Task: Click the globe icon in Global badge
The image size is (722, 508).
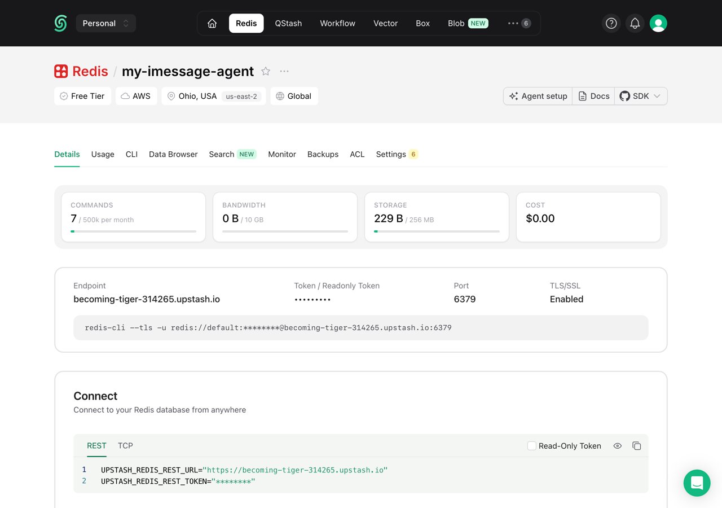Action: pyautogui.click(x=280, y=96)
